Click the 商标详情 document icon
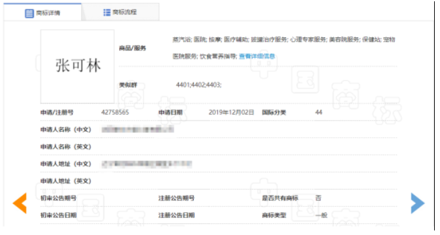The width and height of the screenshot is (440, 235). click(x=29, y=13)
